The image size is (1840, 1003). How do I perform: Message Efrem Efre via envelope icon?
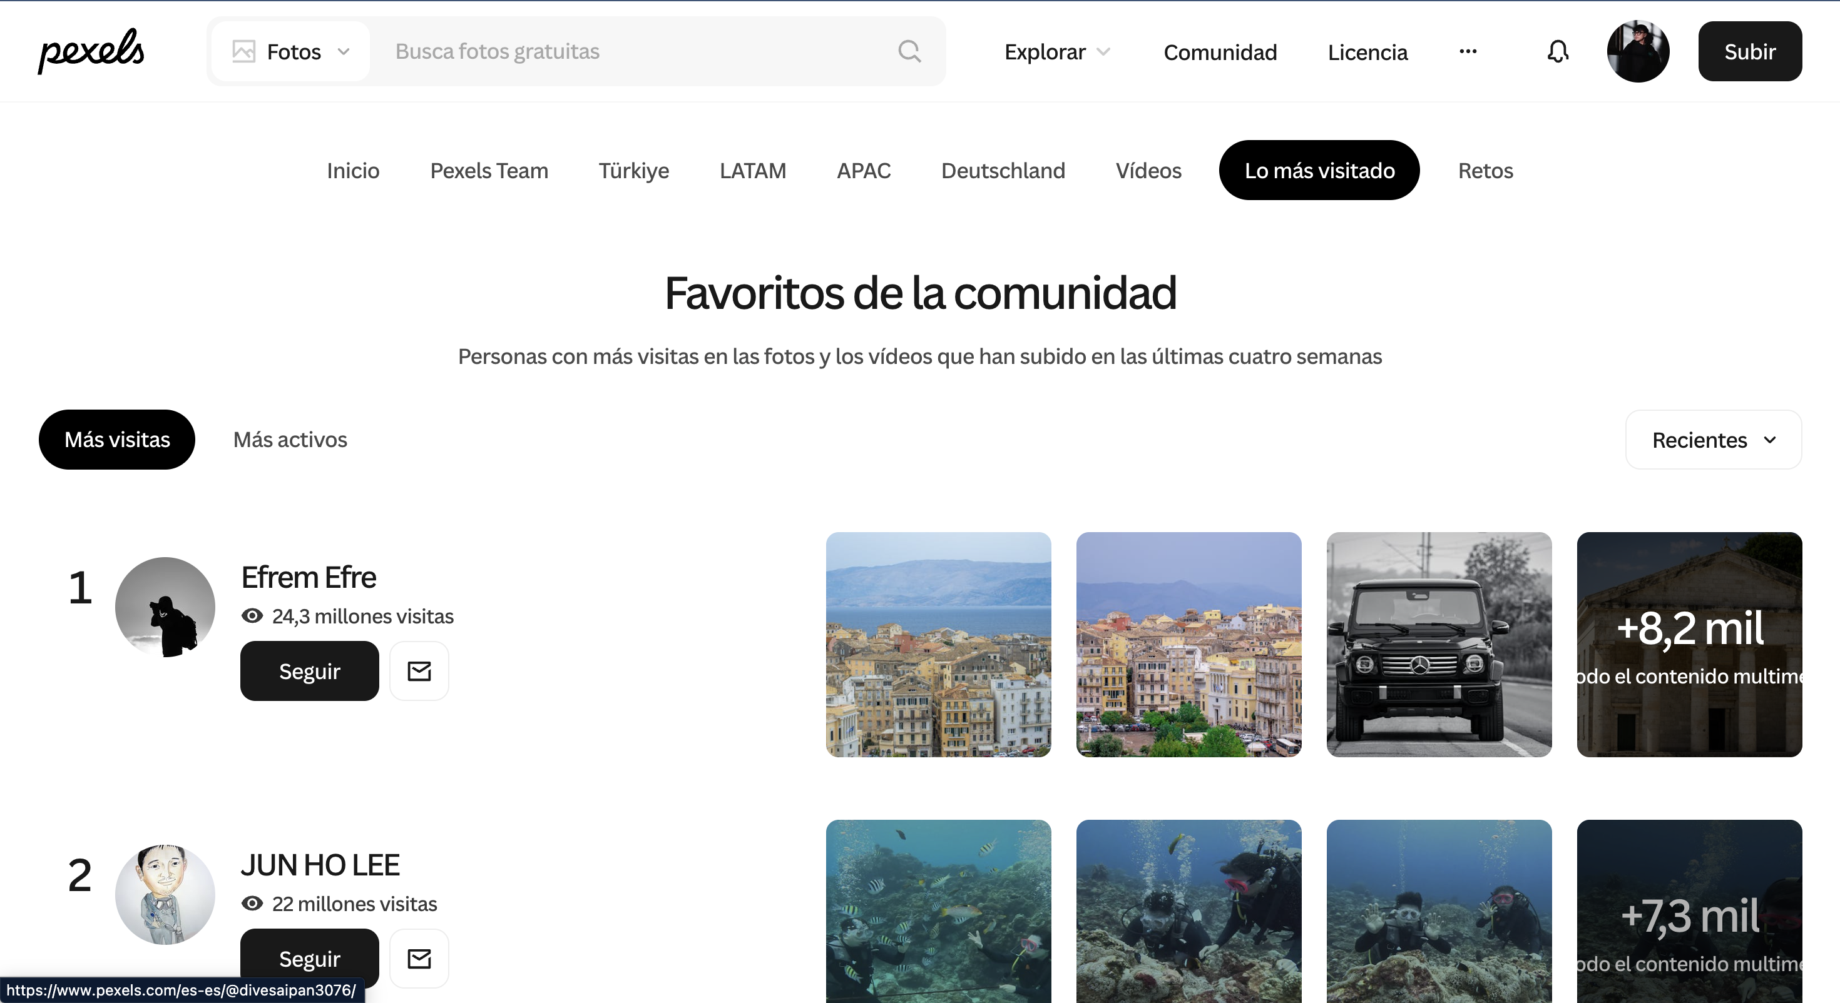(419, 671)
